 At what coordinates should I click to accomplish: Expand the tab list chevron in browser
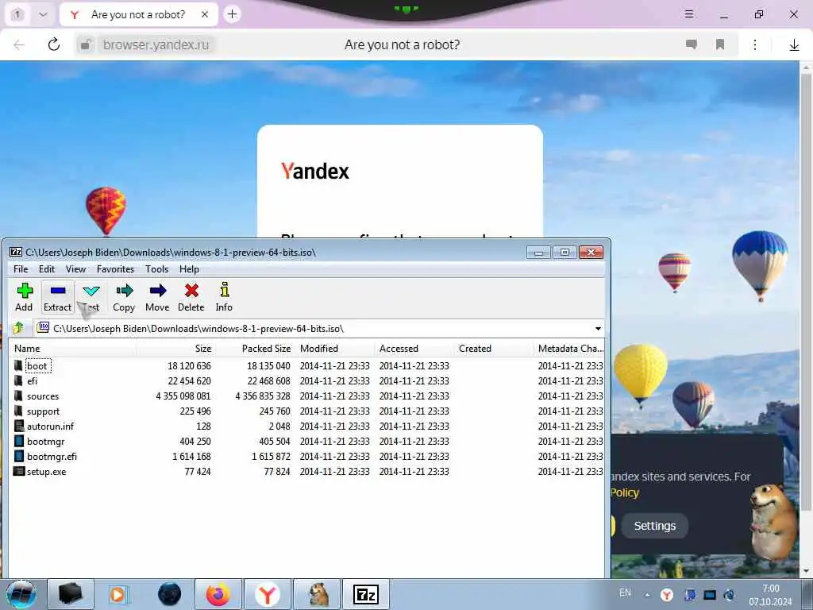tap(44, 14)
